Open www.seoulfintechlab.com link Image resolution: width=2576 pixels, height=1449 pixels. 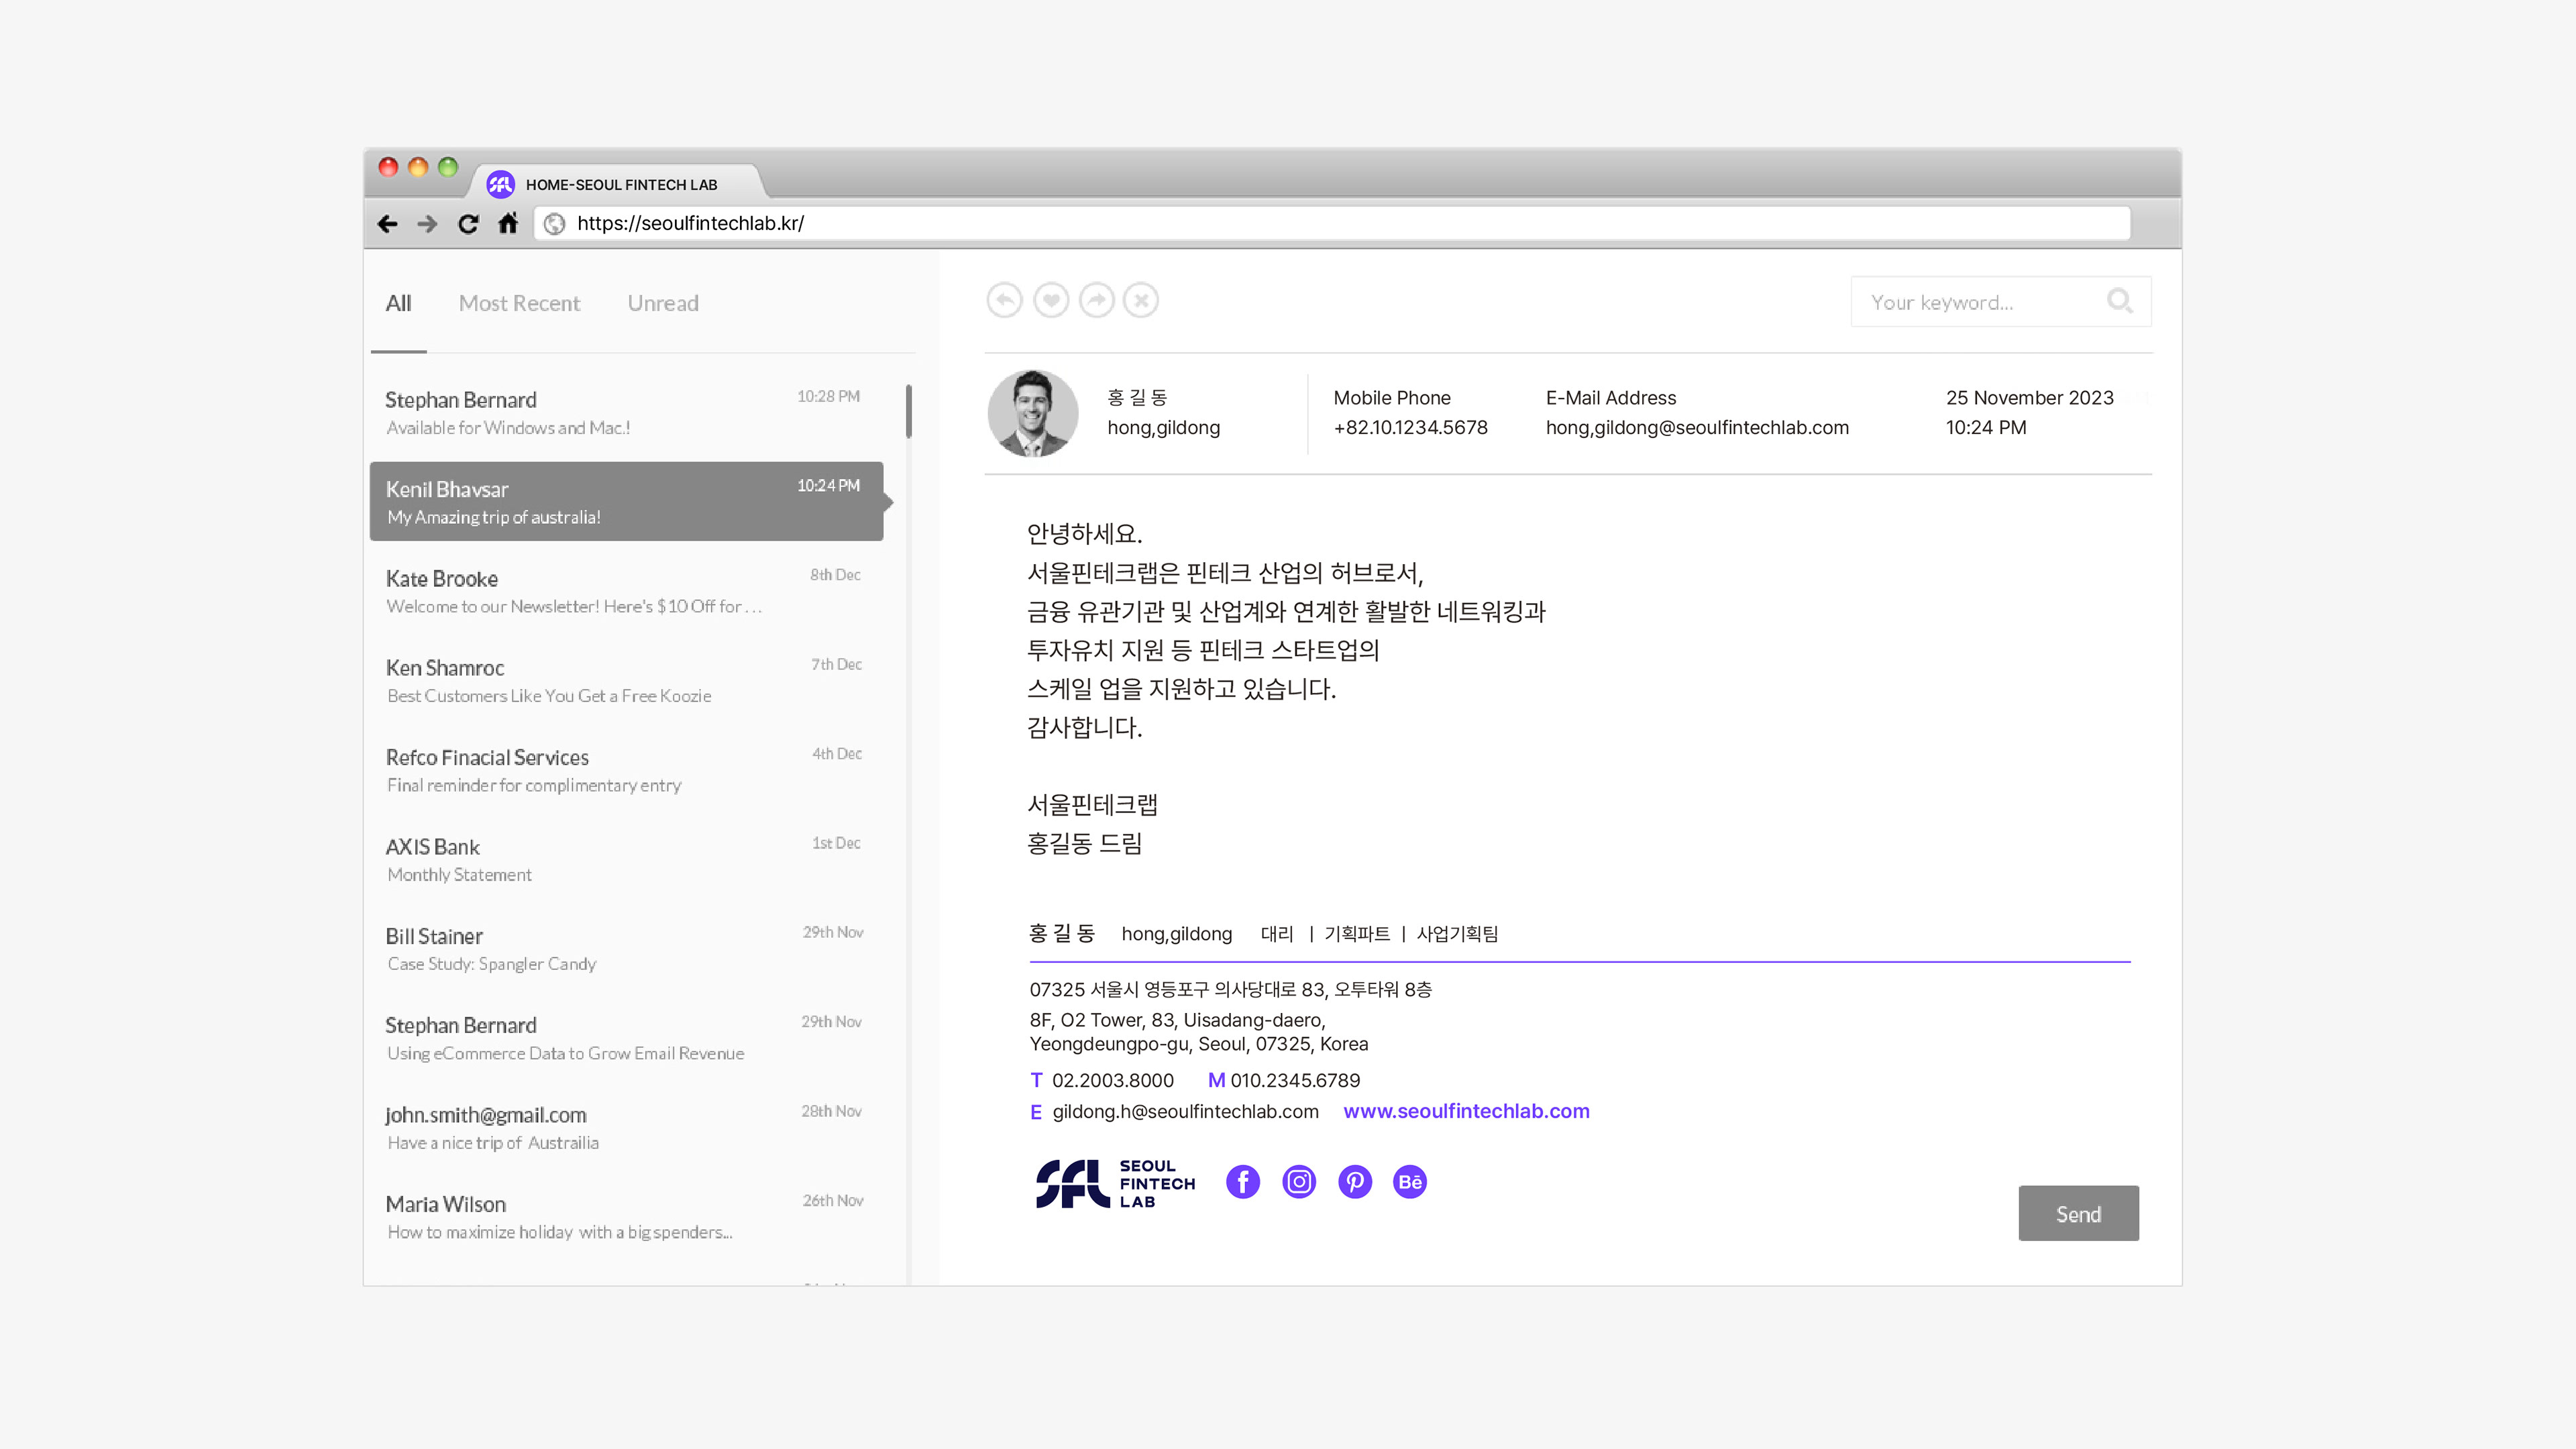point(1466,1111)
